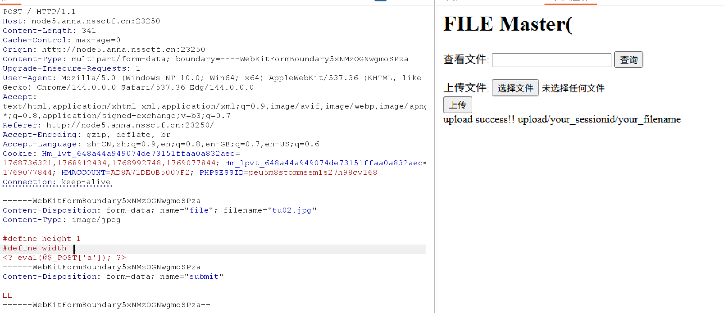Click the Referer header line

109,125
